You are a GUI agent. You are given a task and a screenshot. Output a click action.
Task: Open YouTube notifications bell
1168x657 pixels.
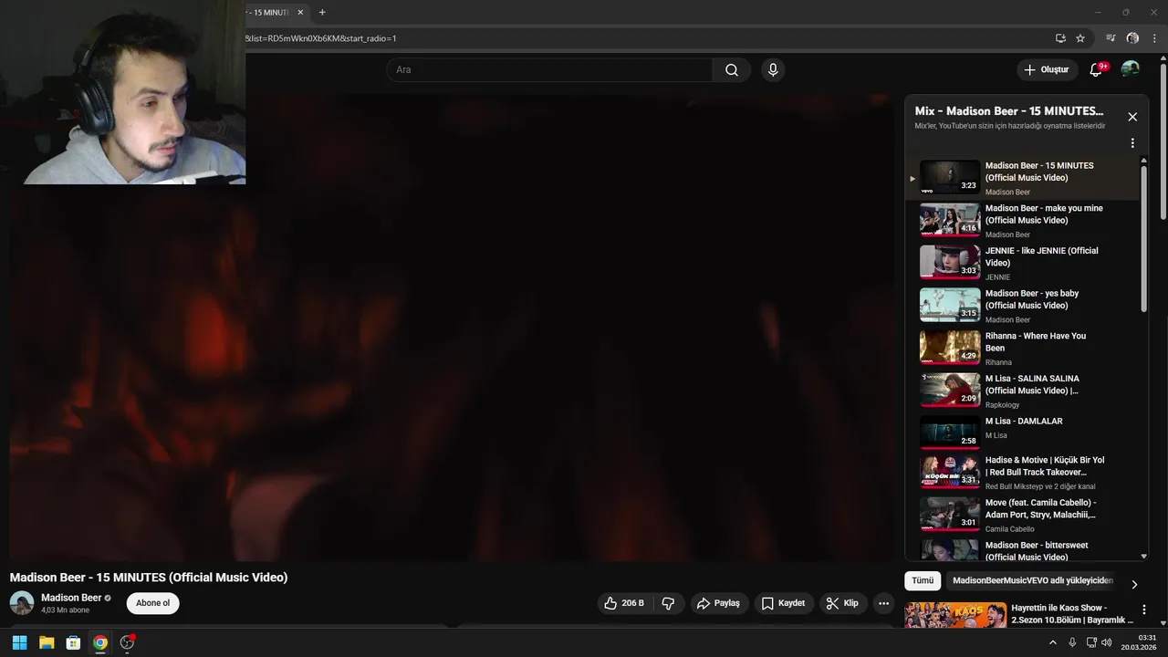click(x=1097, y=69)
